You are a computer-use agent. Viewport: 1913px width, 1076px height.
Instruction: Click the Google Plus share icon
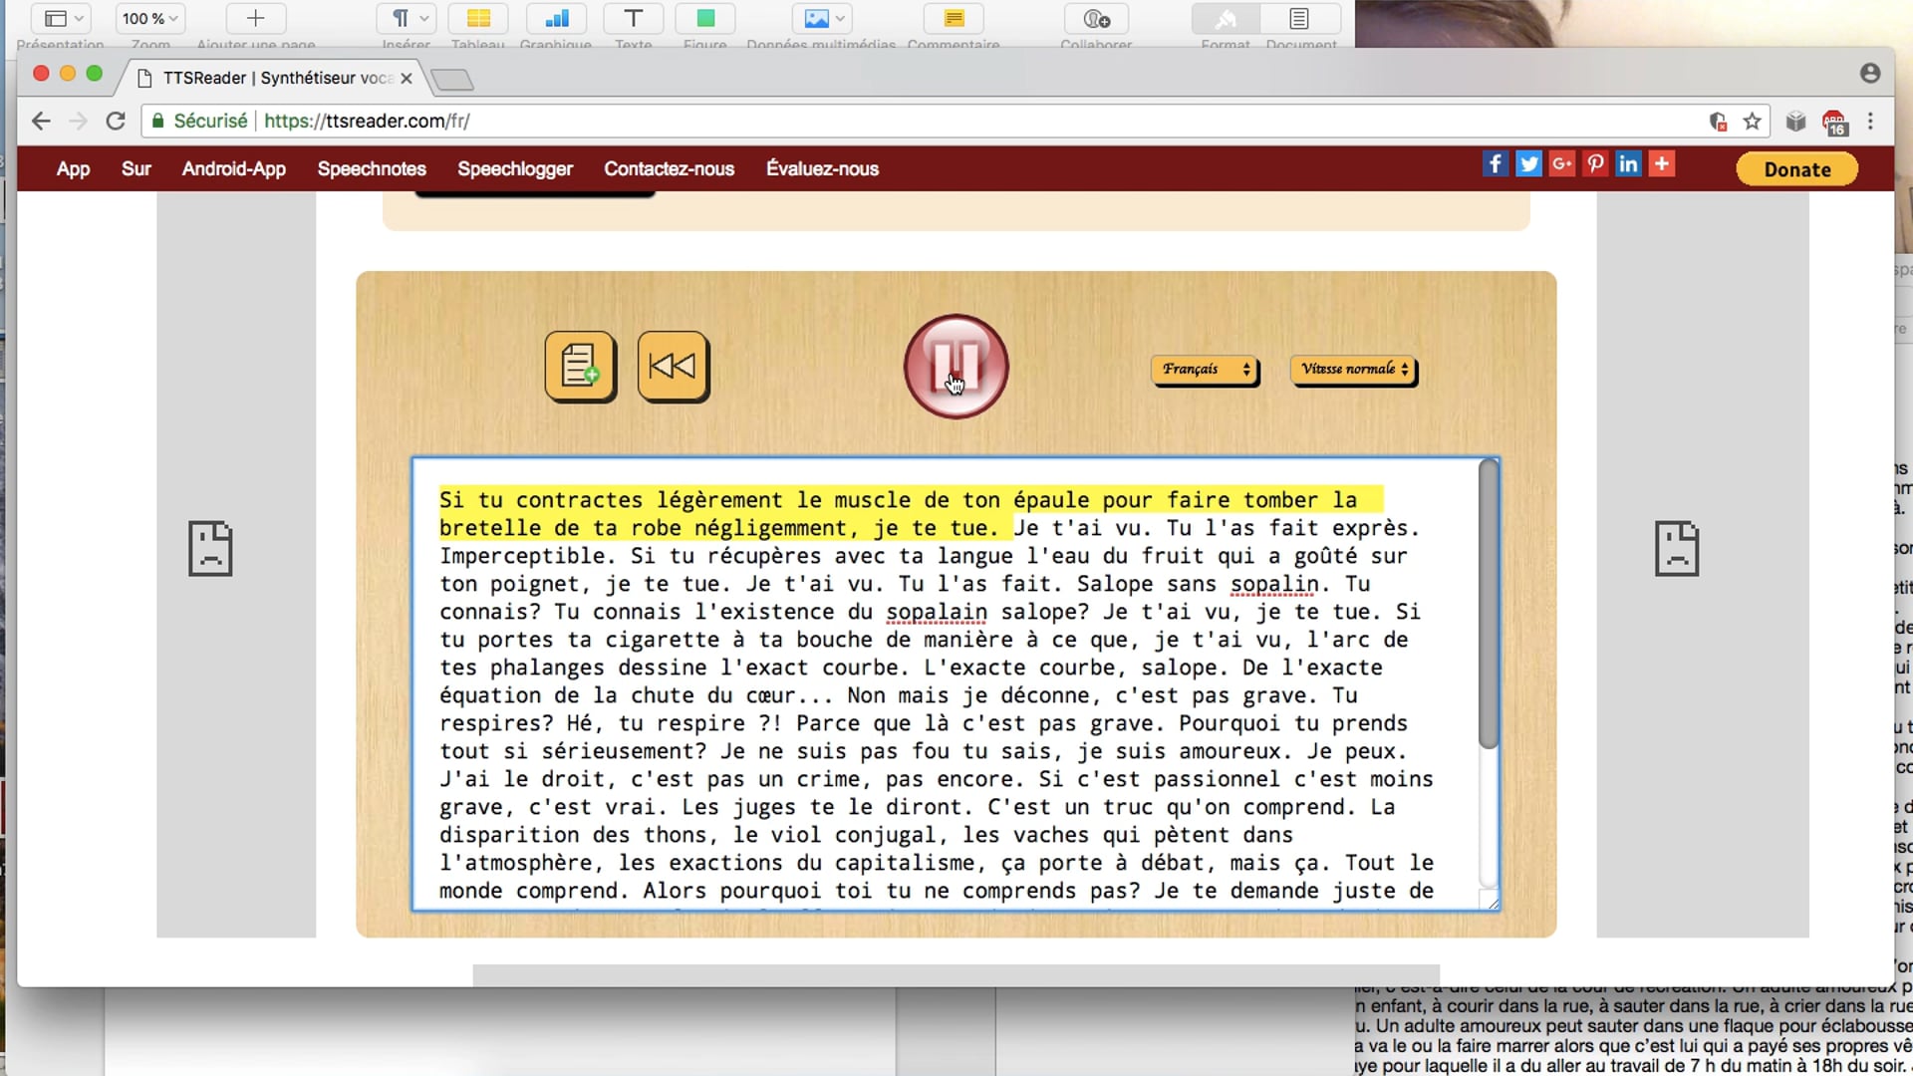pos(1561,164)
